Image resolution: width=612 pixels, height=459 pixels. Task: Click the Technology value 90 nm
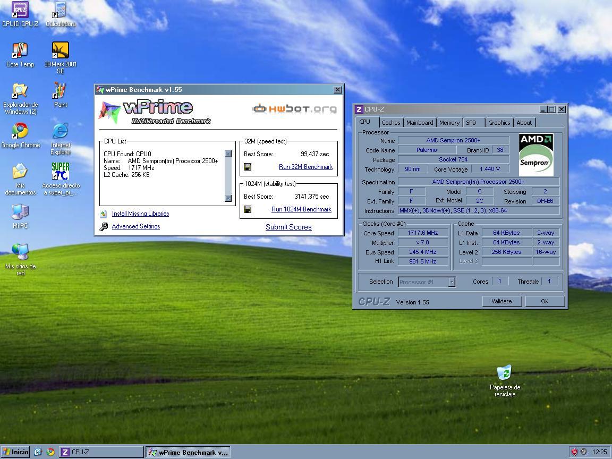[x=413, y=169]
